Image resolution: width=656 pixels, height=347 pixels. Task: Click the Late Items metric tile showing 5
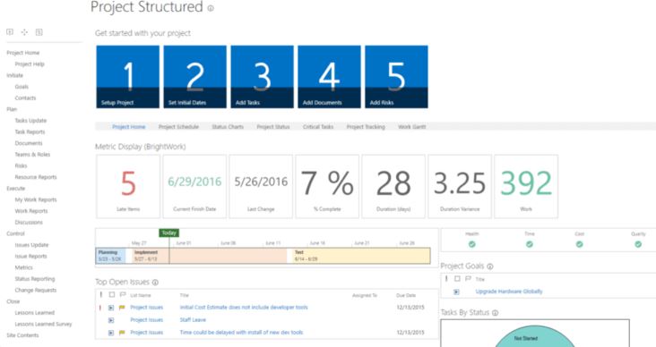point(128,186)
